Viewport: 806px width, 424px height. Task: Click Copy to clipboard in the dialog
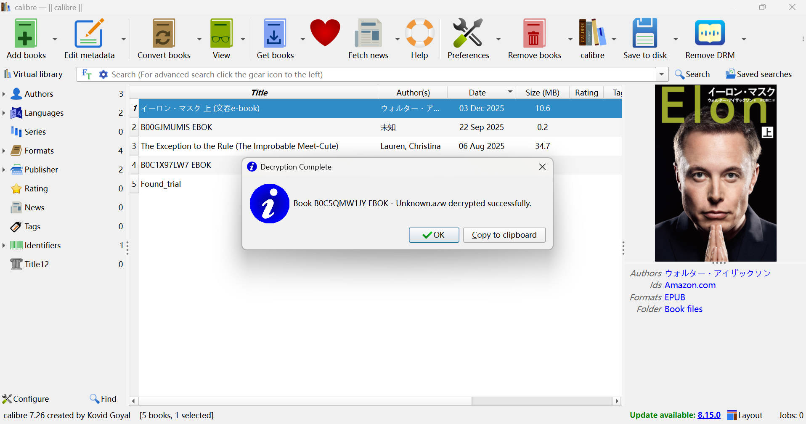(504, 235)
